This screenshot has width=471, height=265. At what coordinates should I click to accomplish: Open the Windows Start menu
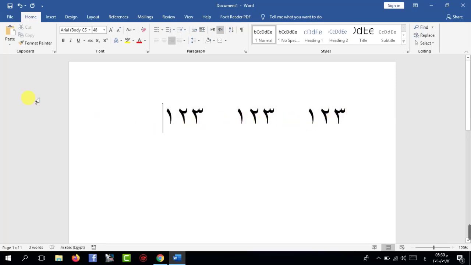[8, 258]
